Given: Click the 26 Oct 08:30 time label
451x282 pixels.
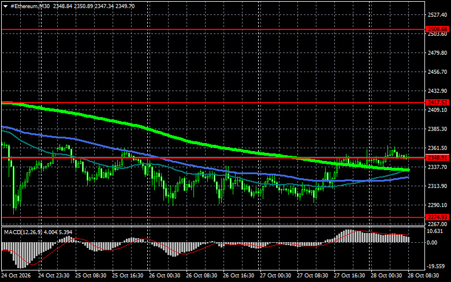Looking at the screenshot, I should [202, 276].
